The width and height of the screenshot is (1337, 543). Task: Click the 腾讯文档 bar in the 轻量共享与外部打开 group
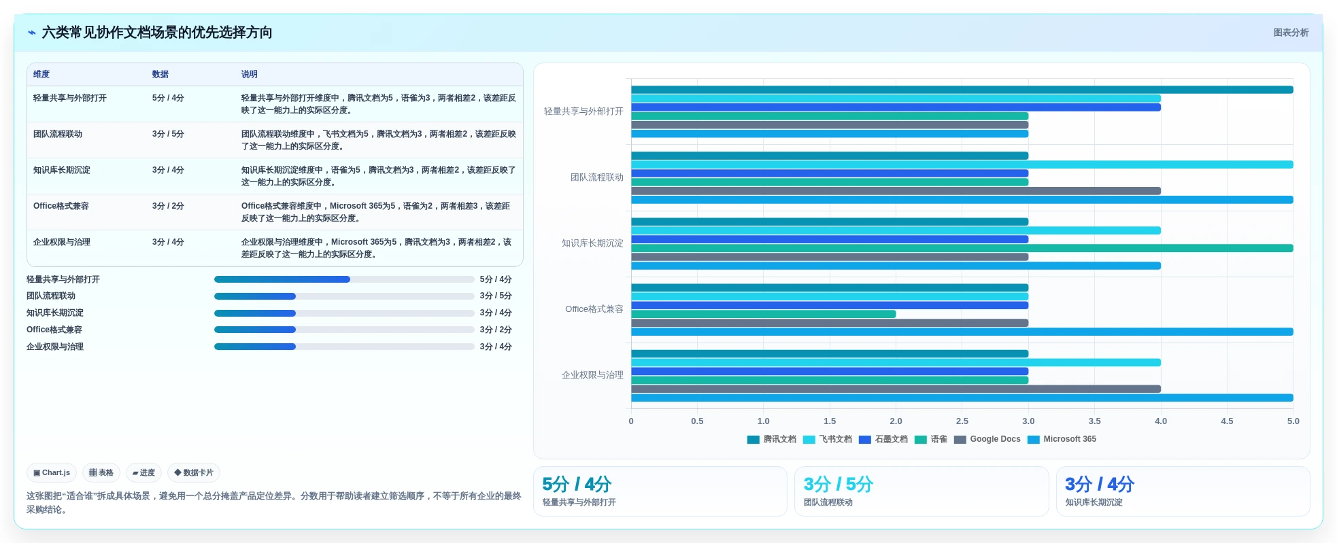(962, 90)
